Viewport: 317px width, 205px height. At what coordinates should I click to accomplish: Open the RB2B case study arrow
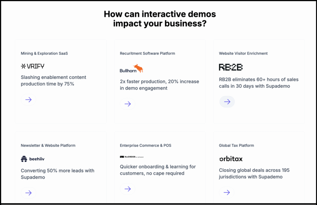click(x=227, y=102)
